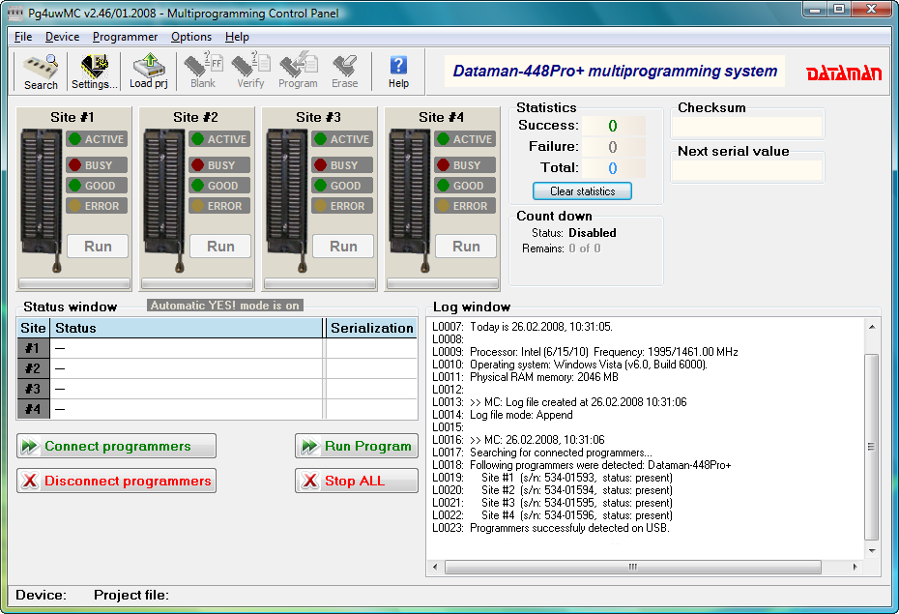Click Connect programmers
899x614 pixels.
(x=116, y=446)
